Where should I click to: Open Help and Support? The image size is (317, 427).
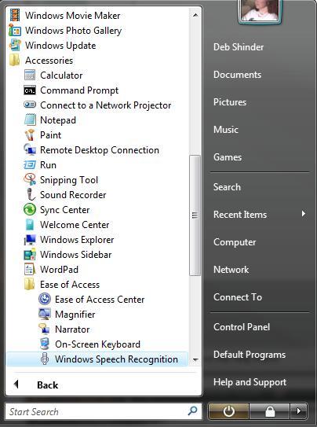coord(250,382)
